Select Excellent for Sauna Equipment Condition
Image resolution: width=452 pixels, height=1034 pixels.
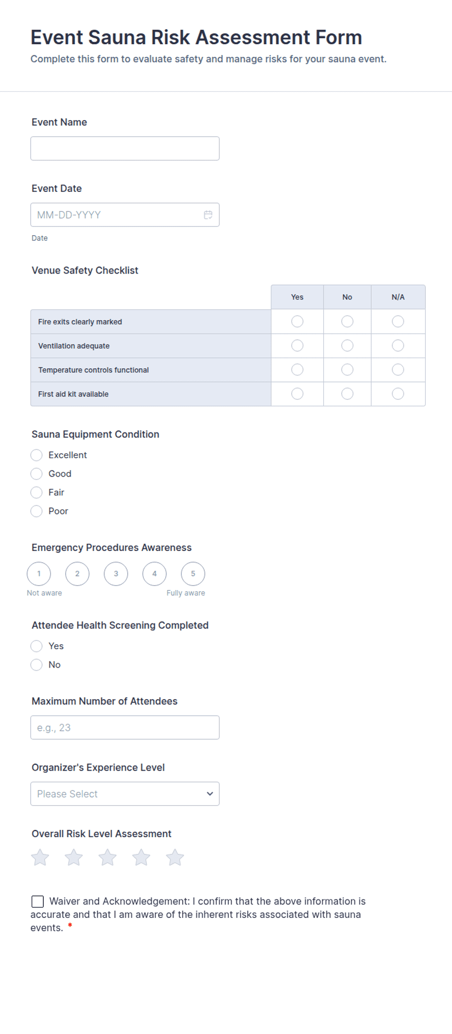[36, 455]
